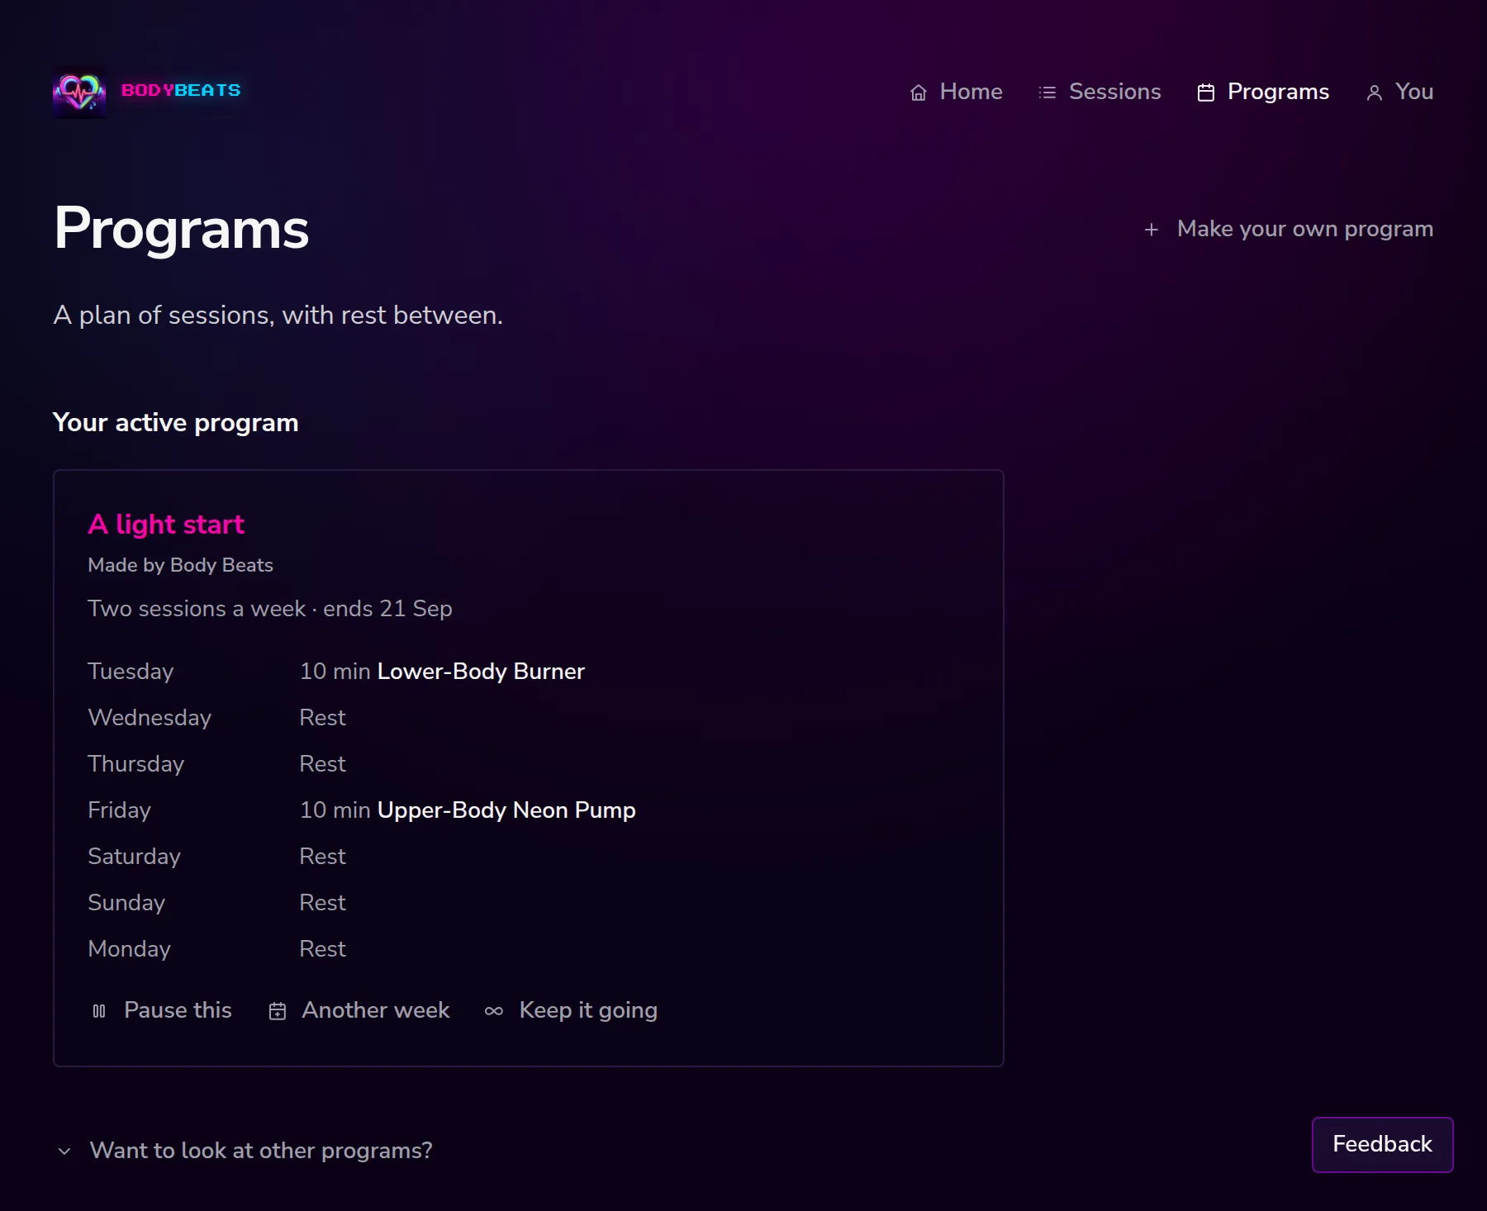Add Another week to the program
The image size is (1487, 1211).
pos(359,1010)
